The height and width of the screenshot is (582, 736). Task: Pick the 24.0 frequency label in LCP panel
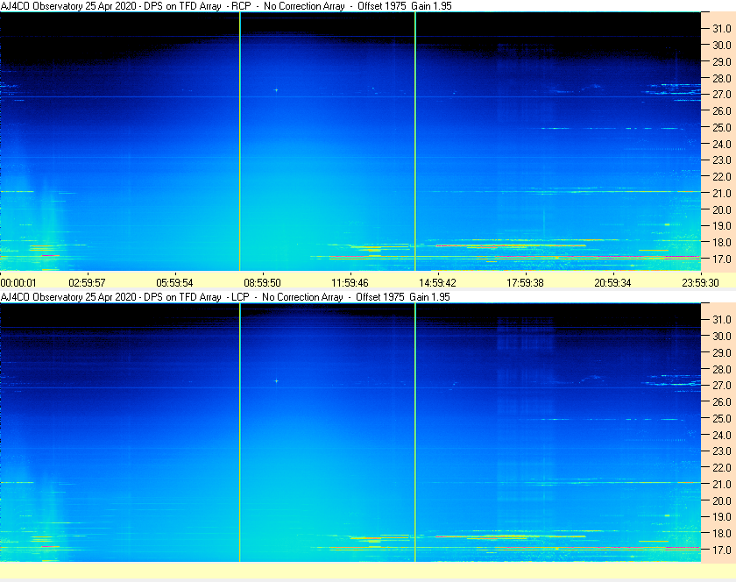[x=722, y=435]
